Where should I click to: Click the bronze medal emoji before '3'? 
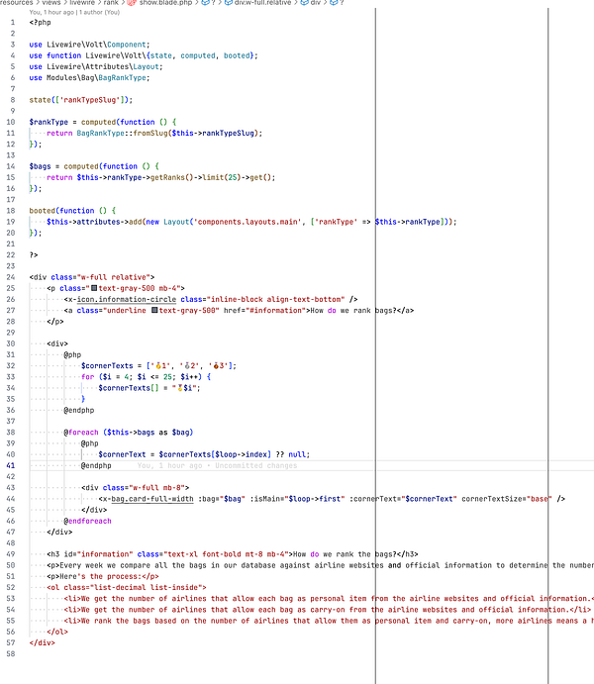216,366
